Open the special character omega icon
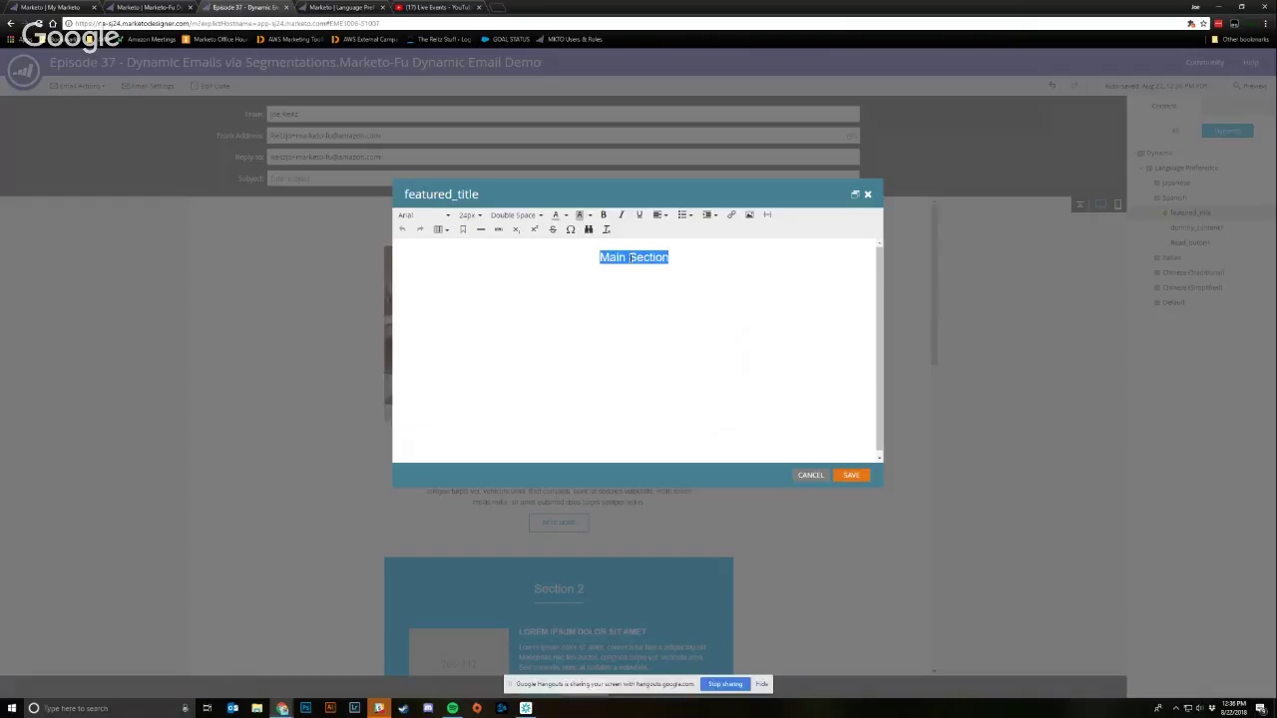Image resolution: width=1277 pixels, height=718 pixels. tap(571, 229)
